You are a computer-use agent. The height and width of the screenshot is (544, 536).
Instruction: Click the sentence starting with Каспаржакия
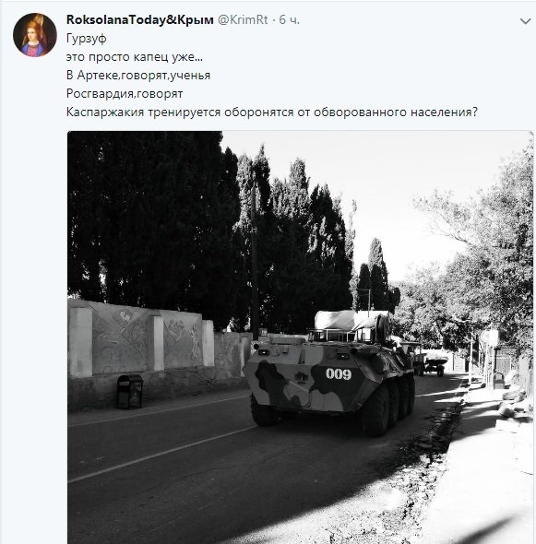point(272,112)
